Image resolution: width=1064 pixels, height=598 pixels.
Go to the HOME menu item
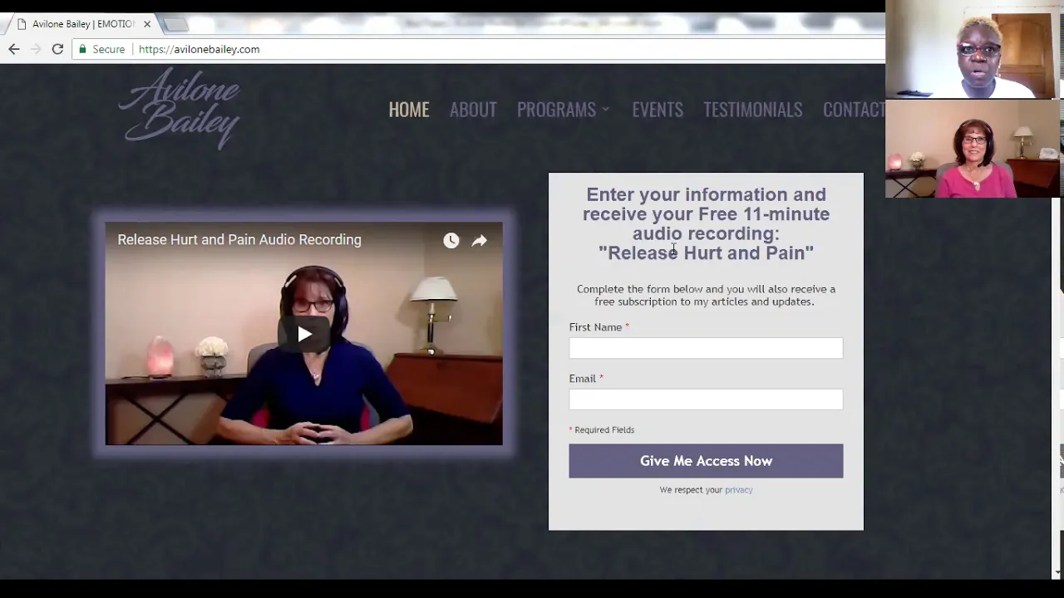409,110
